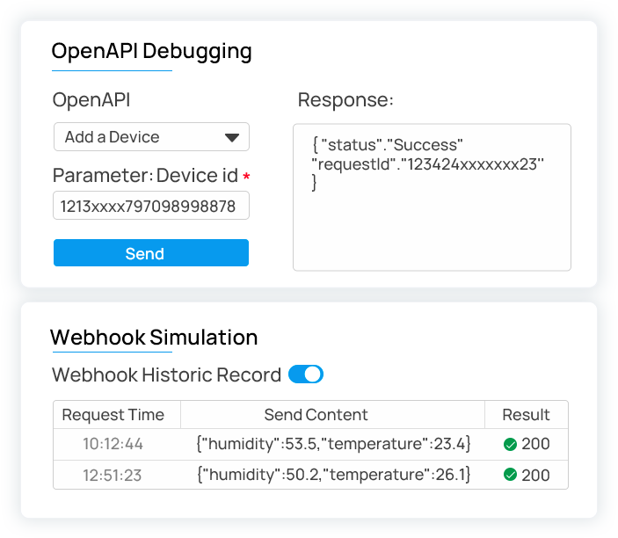This screenshot has height=538, width=618.
Task: Click the humidity 53.5 send content cell
Action: [x=334, y=445]
